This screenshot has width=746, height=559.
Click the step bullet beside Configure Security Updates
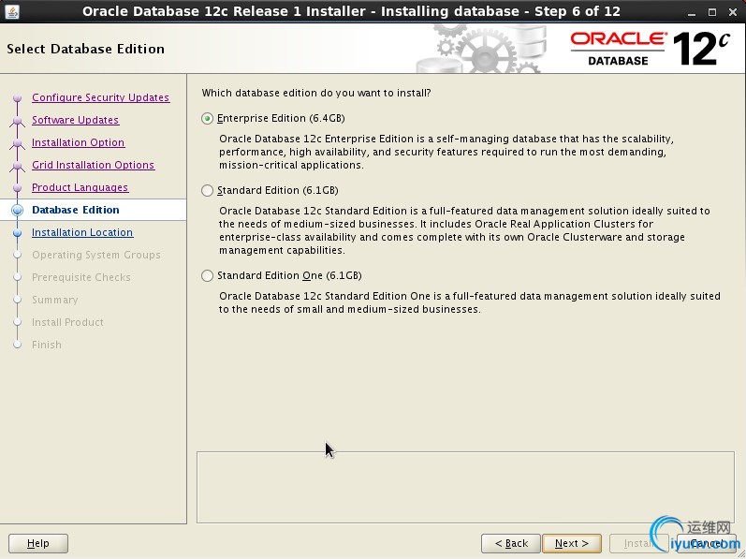18,97
